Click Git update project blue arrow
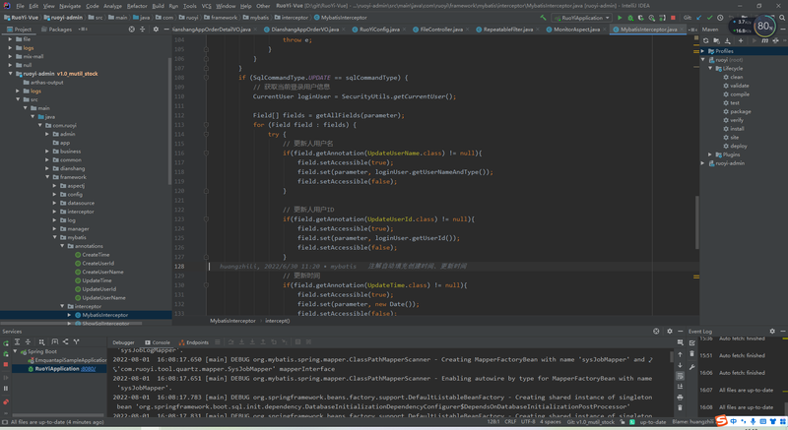 (x=698, y=18)
